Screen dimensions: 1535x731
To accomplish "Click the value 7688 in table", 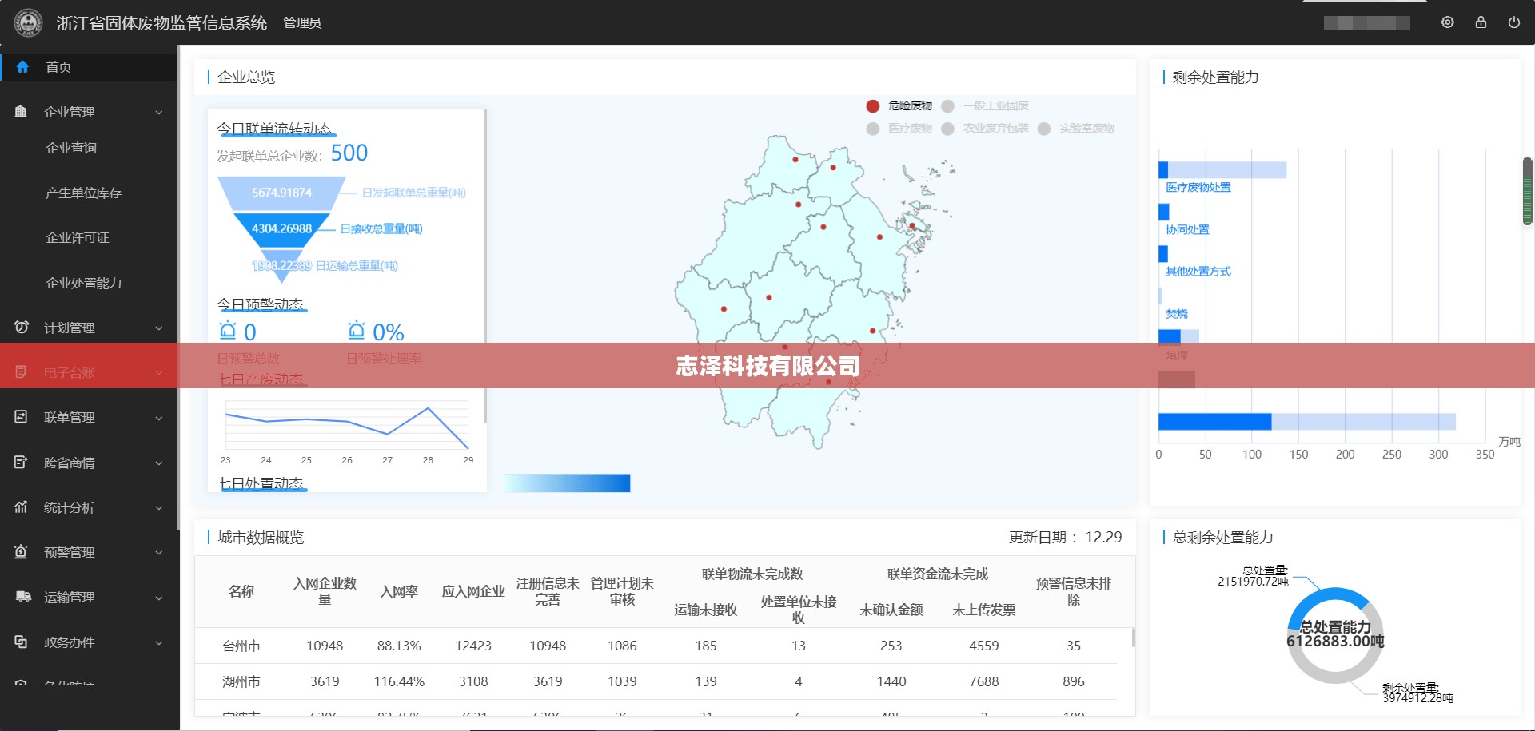I will (x=984, y=681).
